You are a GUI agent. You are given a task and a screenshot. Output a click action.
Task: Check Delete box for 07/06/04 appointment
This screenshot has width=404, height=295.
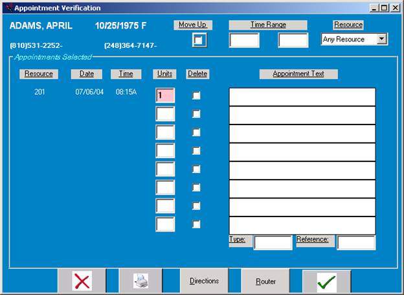(197, 96)
